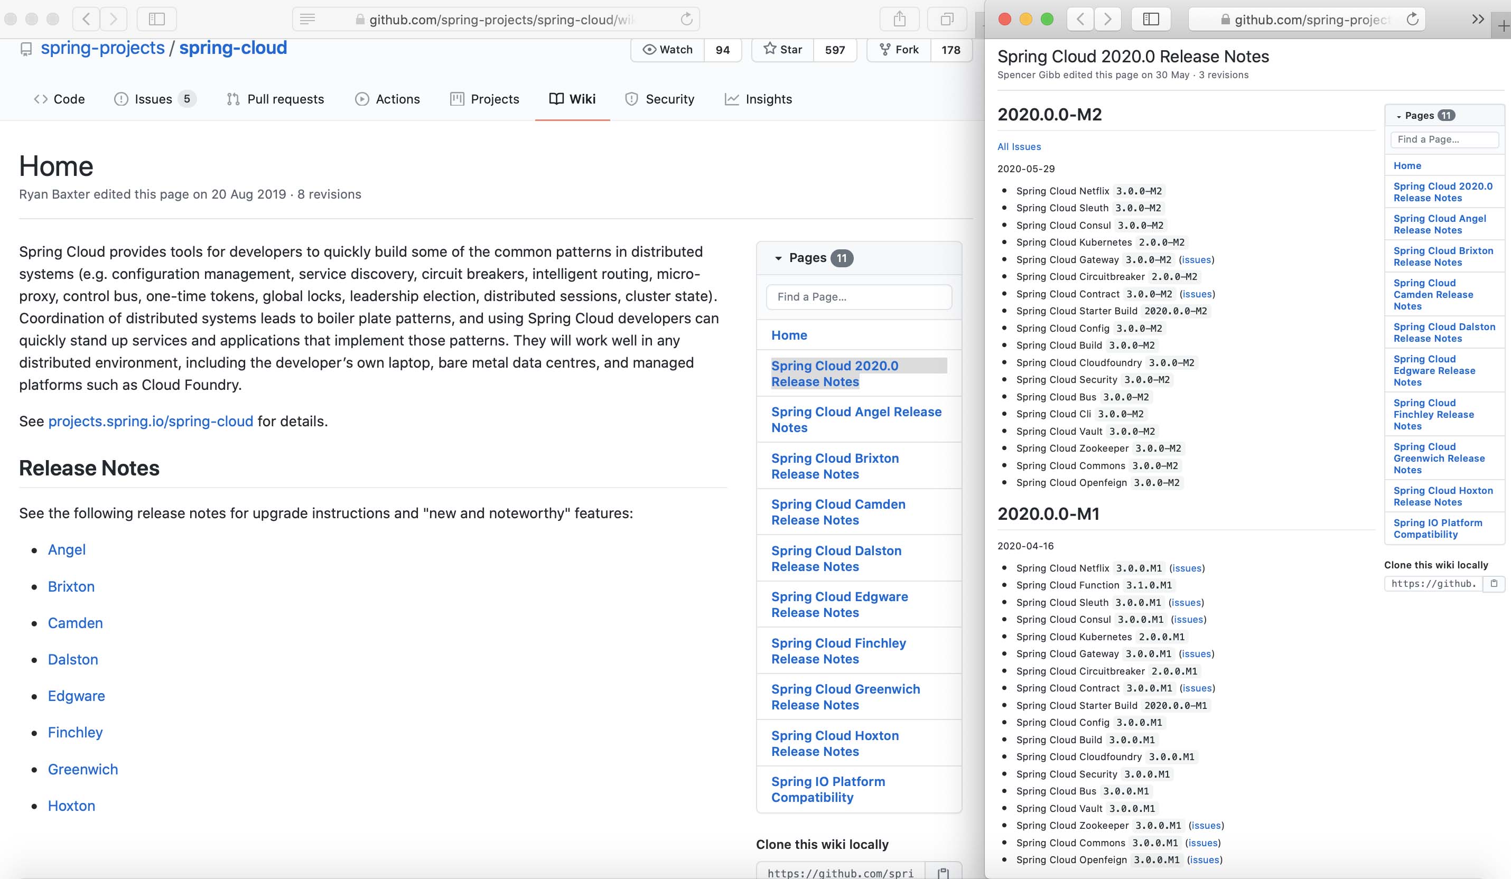The image size is (1511, 879).
Task: Open Spring IO Platform Compatibility in right sidebar
Action: pyautogui.click(x=1438, y=528)
